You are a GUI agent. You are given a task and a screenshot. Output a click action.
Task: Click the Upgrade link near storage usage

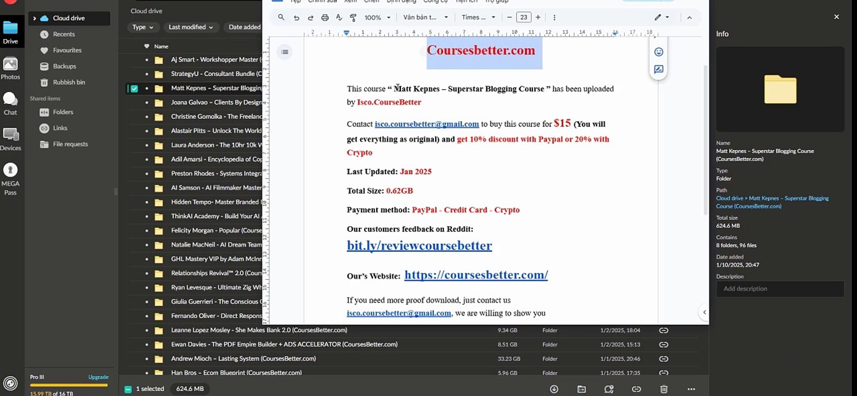coord(99,377)
